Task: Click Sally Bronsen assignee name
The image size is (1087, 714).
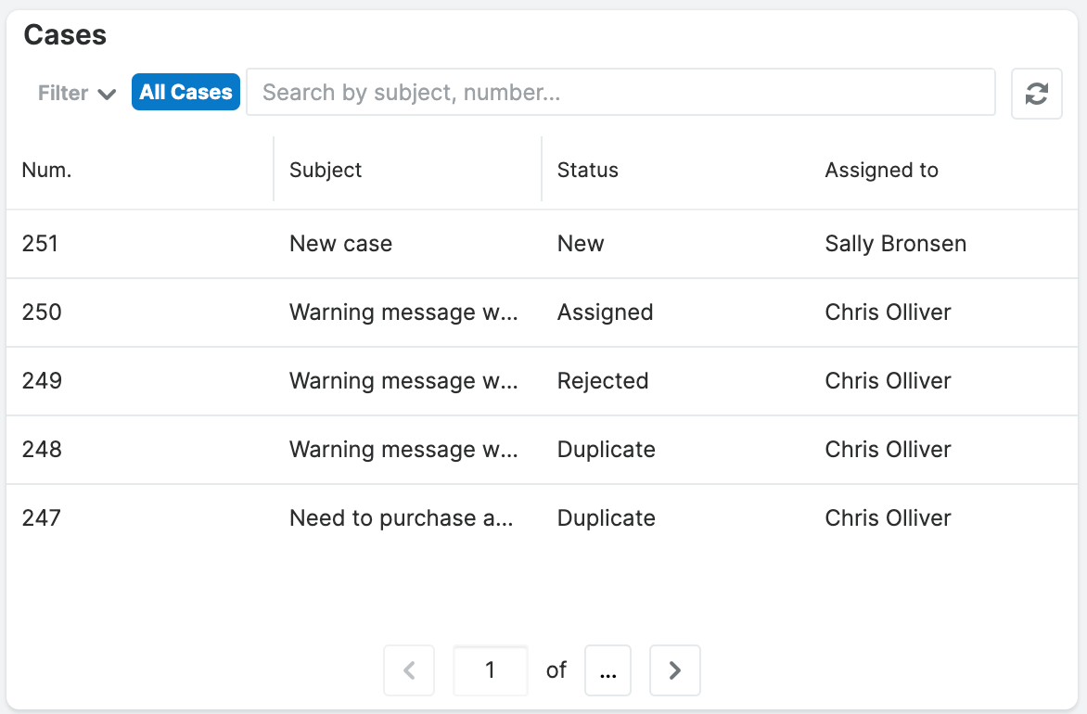Action: [x=895, y=244]
